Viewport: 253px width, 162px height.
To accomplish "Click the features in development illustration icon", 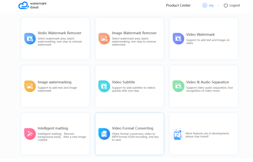I will tap(178, 134).
